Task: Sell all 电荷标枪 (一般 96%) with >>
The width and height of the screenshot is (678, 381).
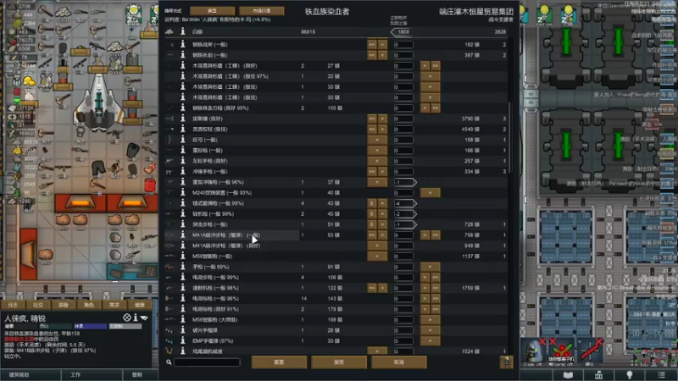Action: pos(436,299)
